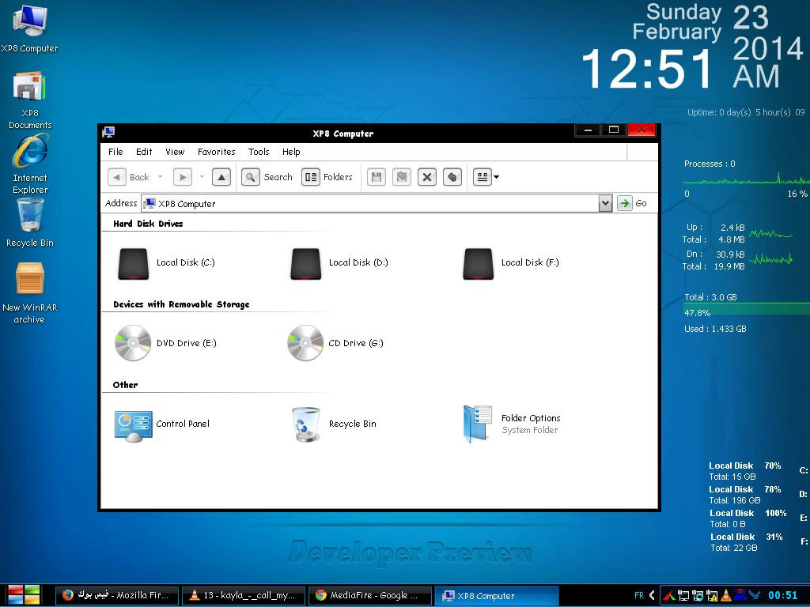Image resolution: width=810 pixels, height=607 pixels.
Task: Open the File menu
Action: [x=115, y=152]
